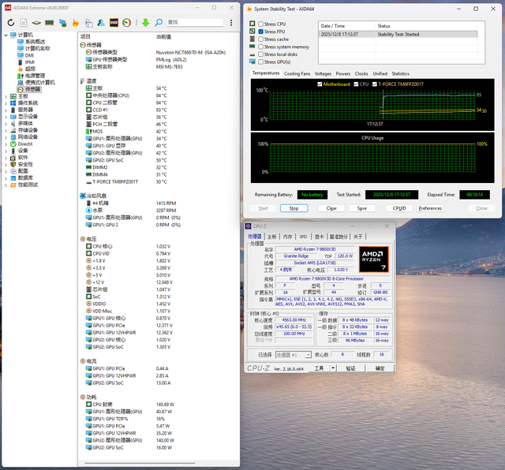505x470 pixels.
Task: Open the Report page icon in toolbar
Action: coord(24,22)
